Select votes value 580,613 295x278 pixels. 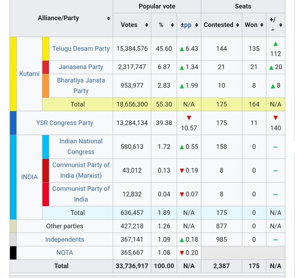tap(132, 147)
